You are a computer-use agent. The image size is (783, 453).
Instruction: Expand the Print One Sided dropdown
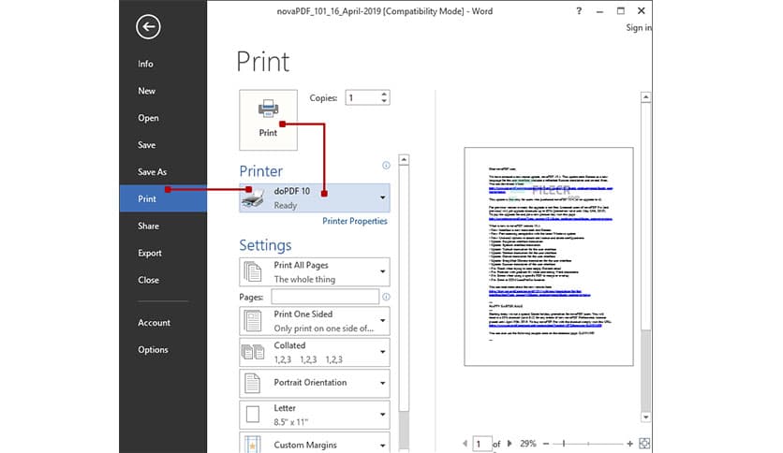coord(382,321)
